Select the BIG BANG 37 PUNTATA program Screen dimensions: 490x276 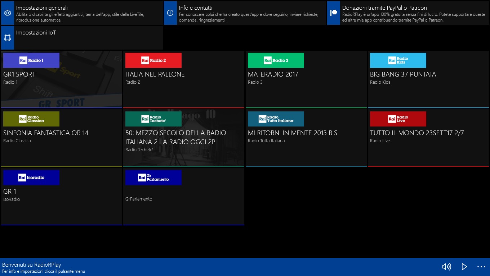[x=403, y=74]
